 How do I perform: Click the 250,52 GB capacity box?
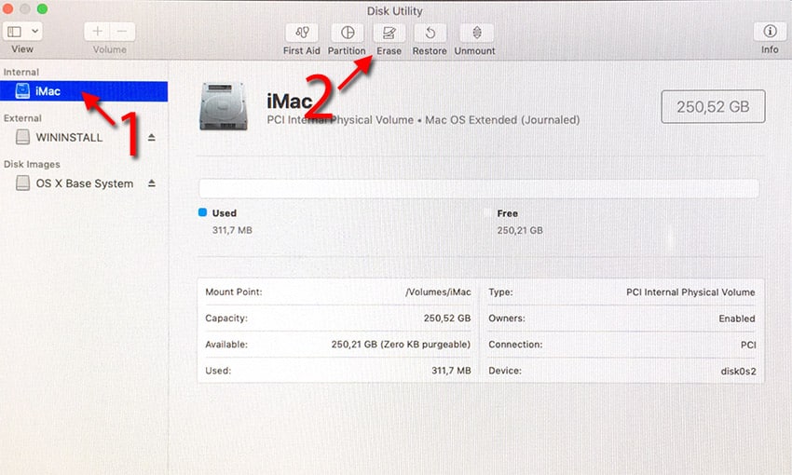click(713, 107)
